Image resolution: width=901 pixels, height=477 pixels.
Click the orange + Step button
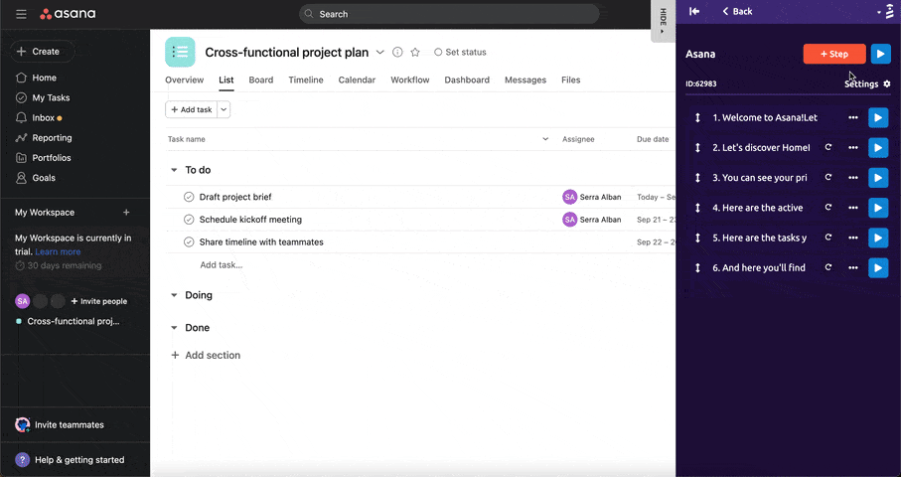(834, 54)
